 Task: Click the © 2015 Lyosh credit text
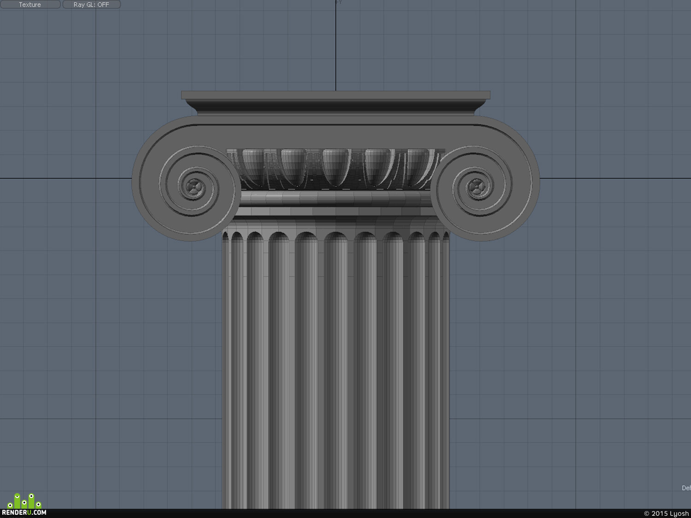(x=666, y=513)
